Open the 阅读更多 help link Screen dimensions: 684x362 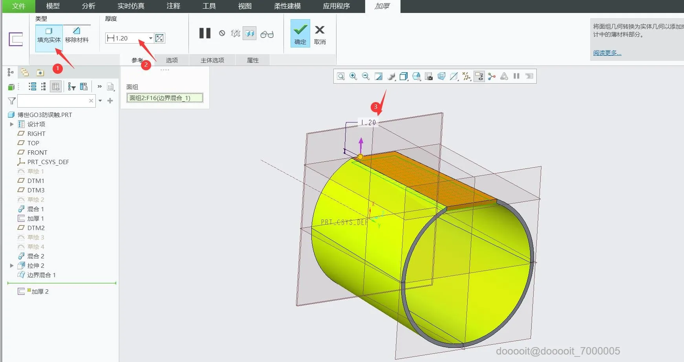(607, 53)
